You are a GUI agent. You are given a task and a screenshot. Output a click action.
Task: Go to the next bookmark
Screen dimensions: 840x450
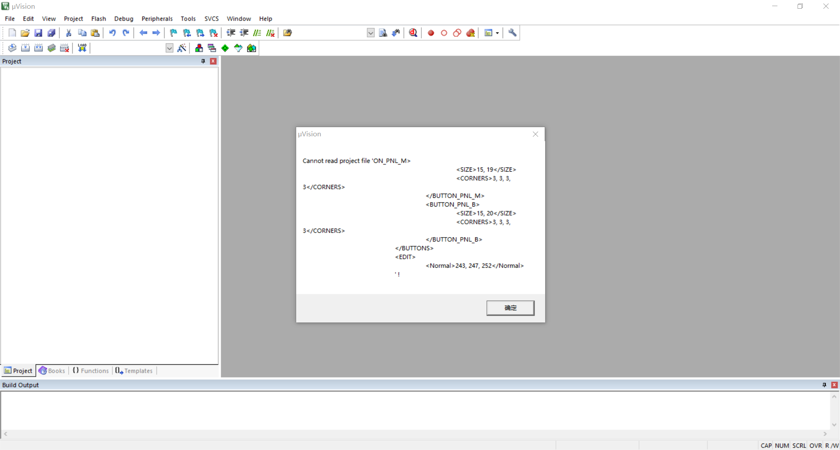(x=200, y=33)
